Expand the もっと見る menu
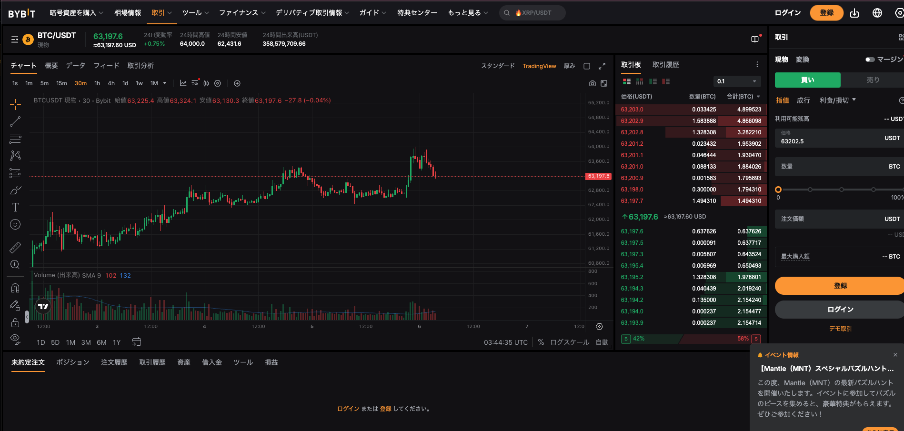 point(468,13)
